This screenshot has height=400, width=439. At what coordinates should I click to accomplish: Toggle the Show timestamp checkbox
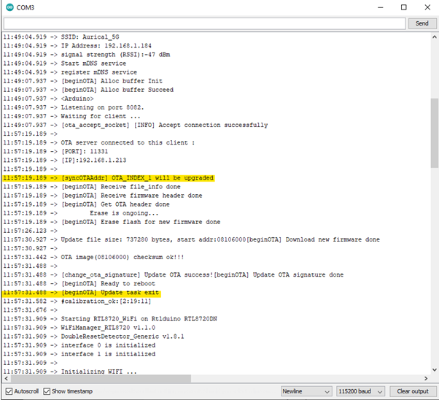tap(47, 391)
